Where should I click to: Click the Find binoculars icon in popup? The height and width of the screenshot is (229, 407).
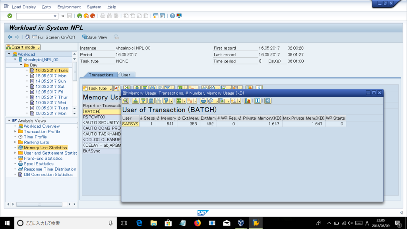coord(151,101)
